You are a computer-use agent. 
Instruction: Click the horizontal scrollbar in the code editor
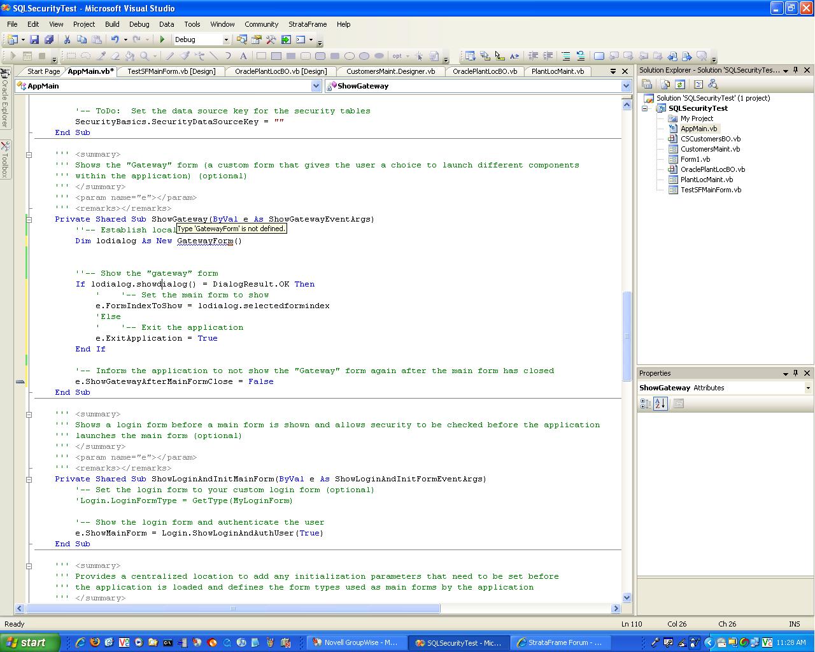click(x=233, y=609)
